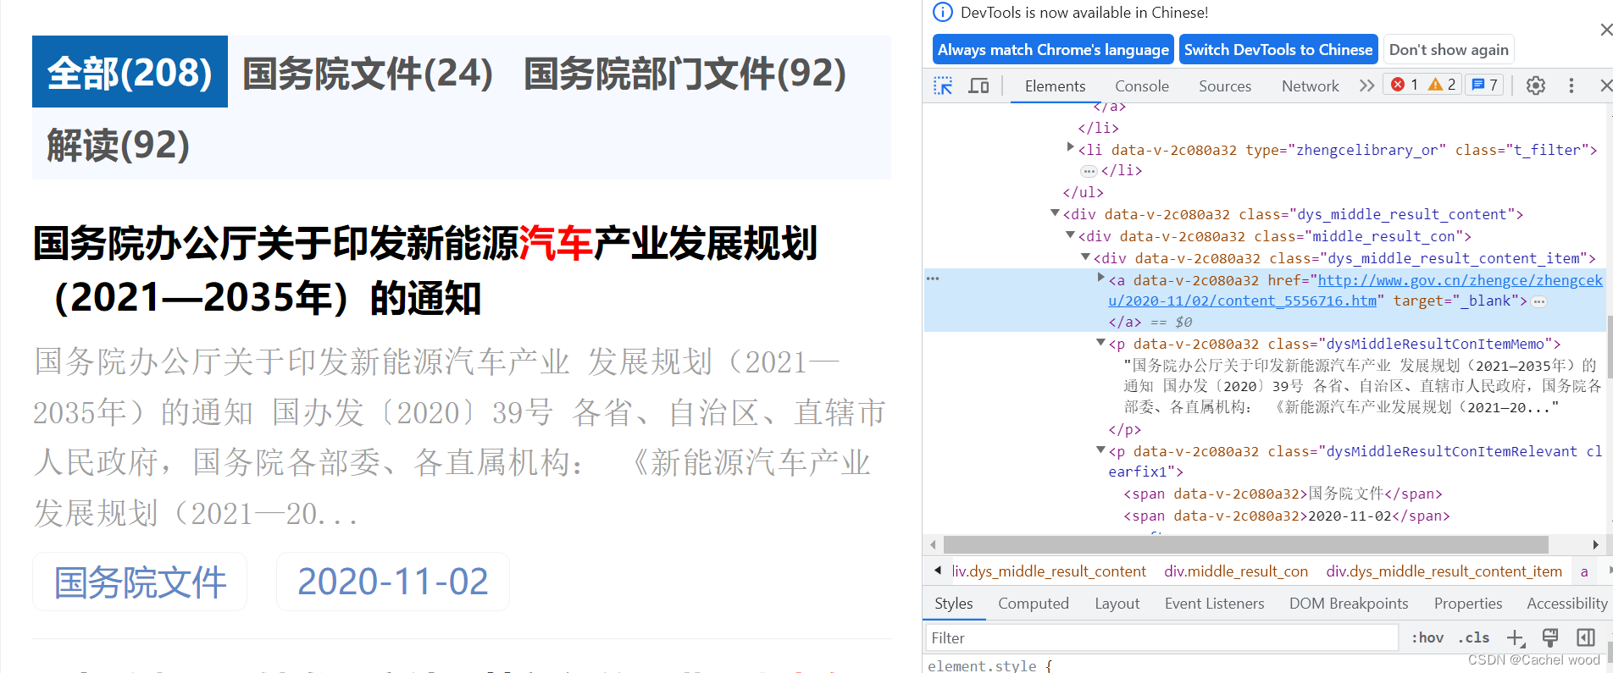
Task: Click the info icon in the language infobar
Action: (x=942, y=12)
